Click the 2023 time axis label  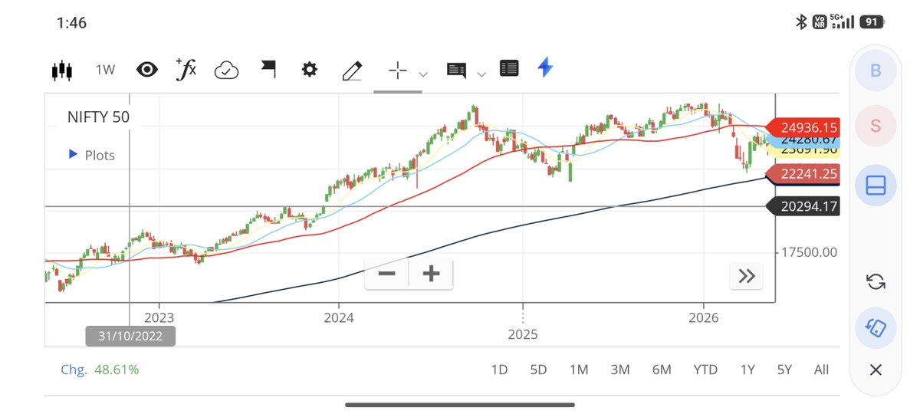pos(159,317)
